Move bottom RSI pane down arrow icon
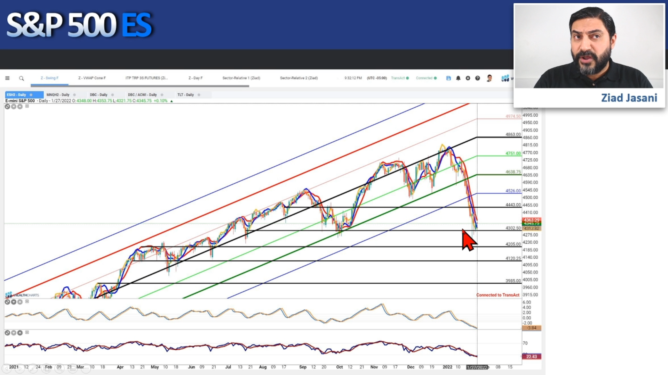The height and width of the screenshot is (375, 668). tap(14, 333)
